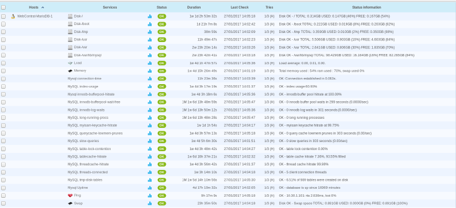Sort by Hosts column header
456x208 pixels.
coord(34,7)
